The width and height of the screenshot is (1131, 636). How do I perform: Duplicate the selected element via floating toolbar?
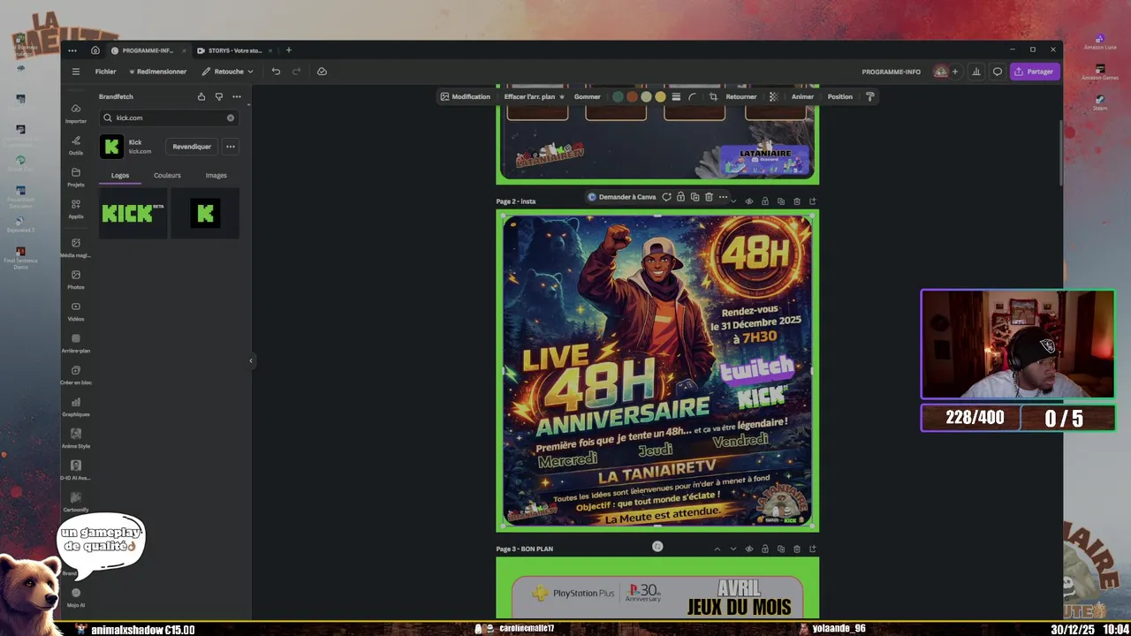coord(695,197)
